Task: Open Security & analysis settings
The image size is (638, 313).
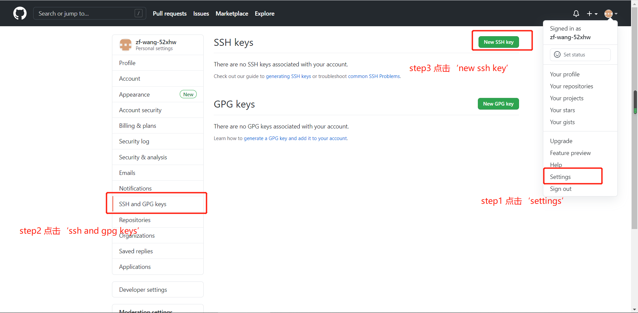Action: [158, 157]
